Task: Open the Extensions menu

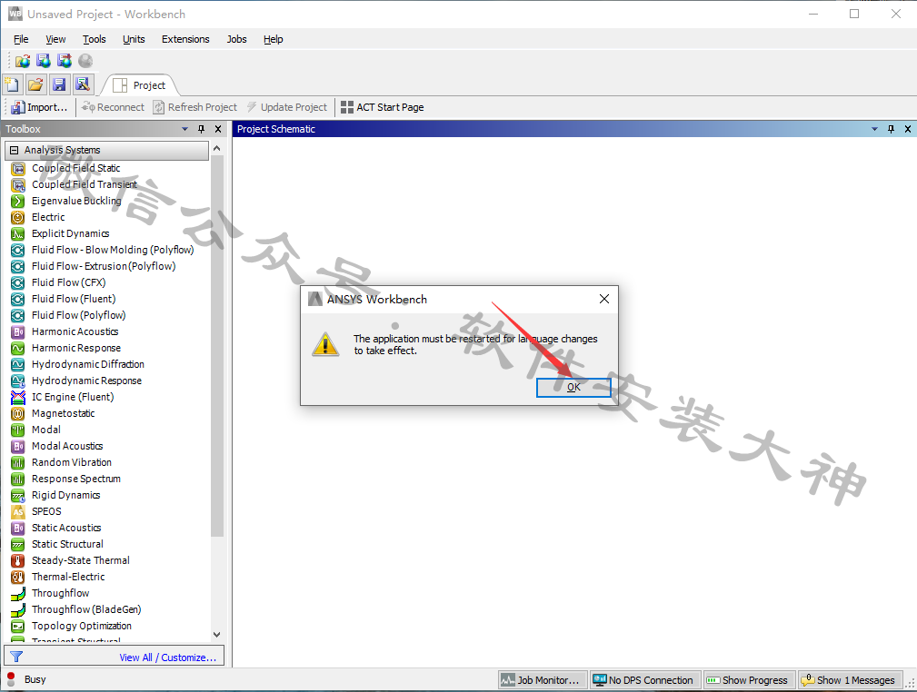Action: pyautogui.click(x=185, y=39)
